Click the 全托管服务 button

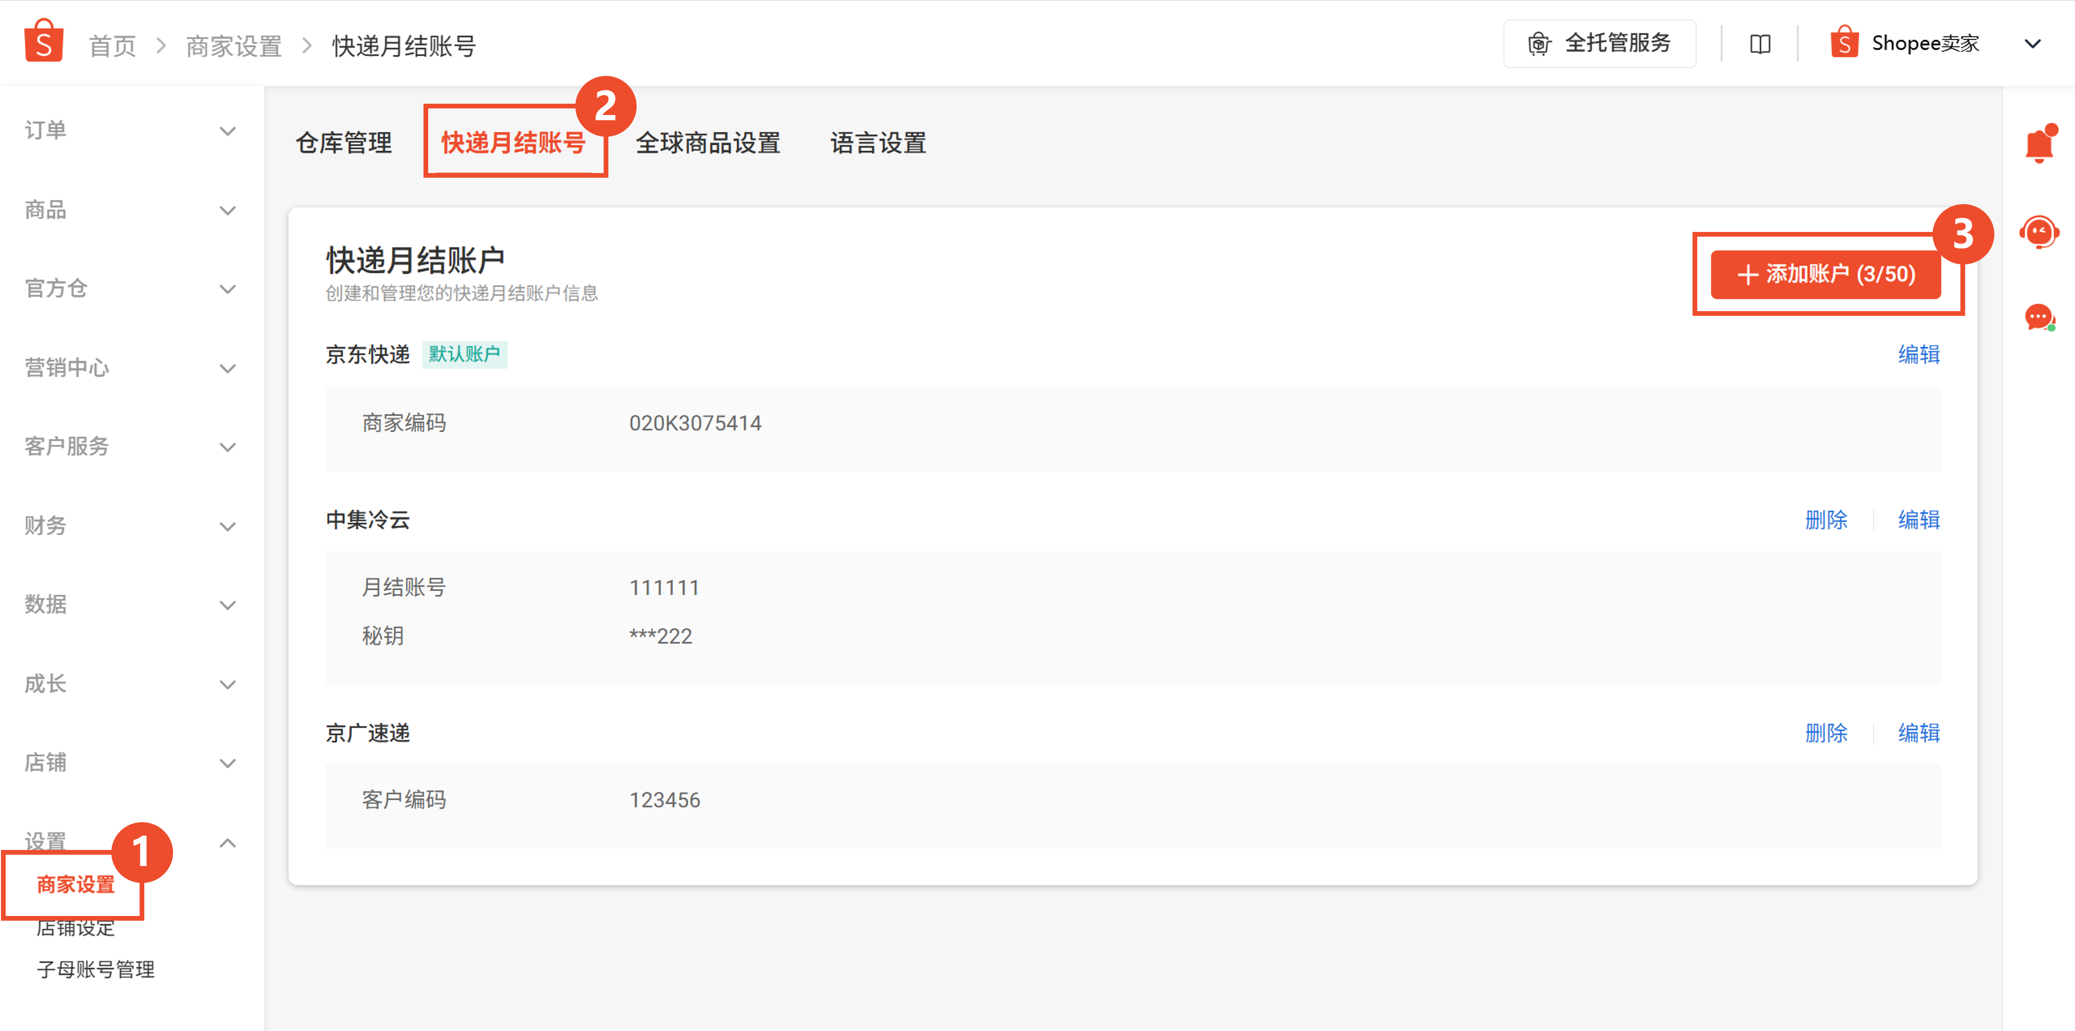click(x=1599, y=43)
